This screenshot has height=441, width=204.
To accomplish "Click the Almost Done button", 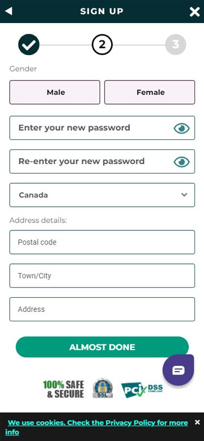I will (102, 347).
